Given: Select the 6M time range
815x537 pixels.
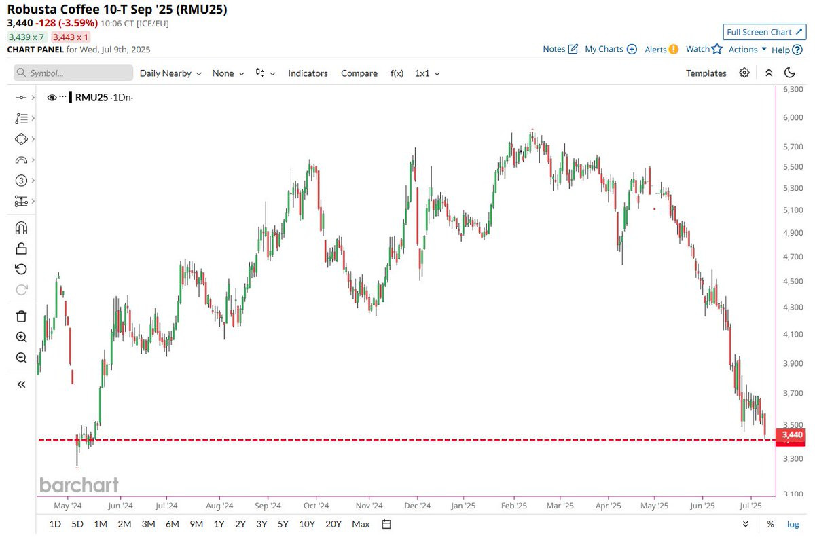Looking at the screenshot, I should click(x=173, y=524).
